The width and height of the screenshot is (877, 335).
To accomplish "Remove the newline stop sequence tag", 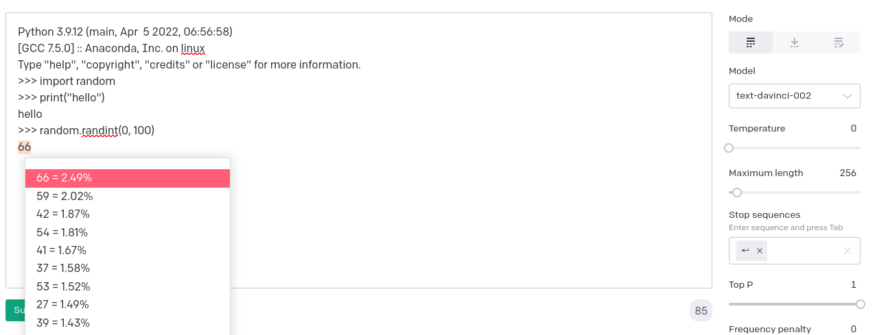I will pyautogui.click(x=760, y=251).
